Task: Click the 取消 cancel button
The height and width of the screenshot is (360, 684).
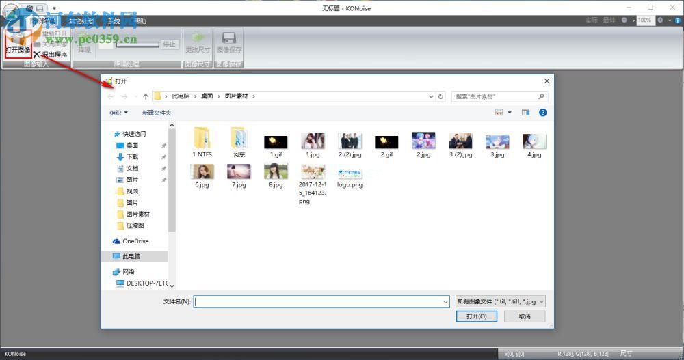Action: [524, 316]
